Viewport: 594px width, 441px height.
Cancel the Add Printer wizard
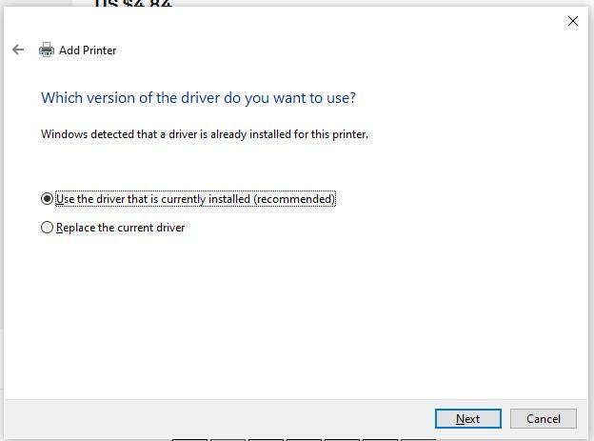click(x=544, y=419)
